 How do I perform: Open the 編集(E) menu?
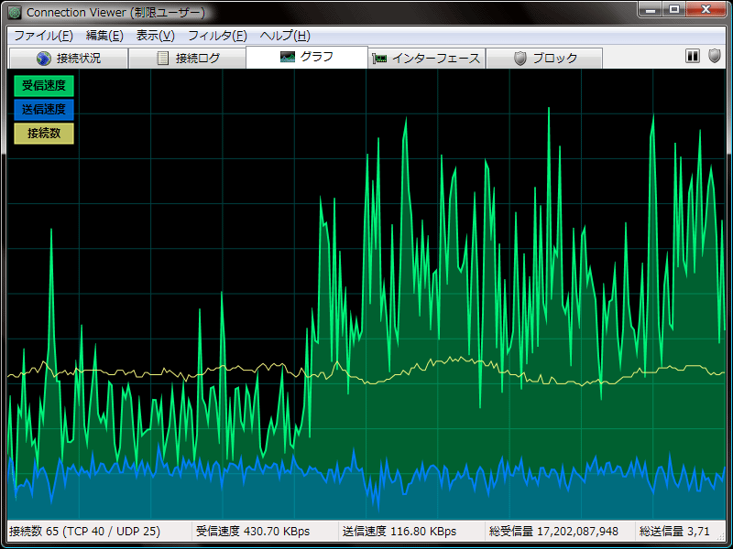click(104, 36)
